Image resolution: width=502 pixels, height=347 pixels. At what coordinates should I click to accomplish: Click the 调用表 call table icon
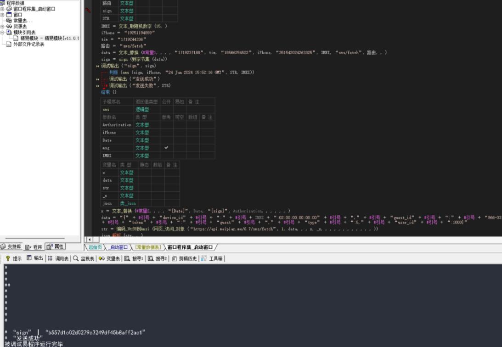click(x=50, y=258)
